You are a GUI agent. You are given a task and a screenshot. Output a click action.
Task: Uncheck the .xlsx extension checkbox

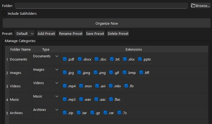click(x=125, y=59)
